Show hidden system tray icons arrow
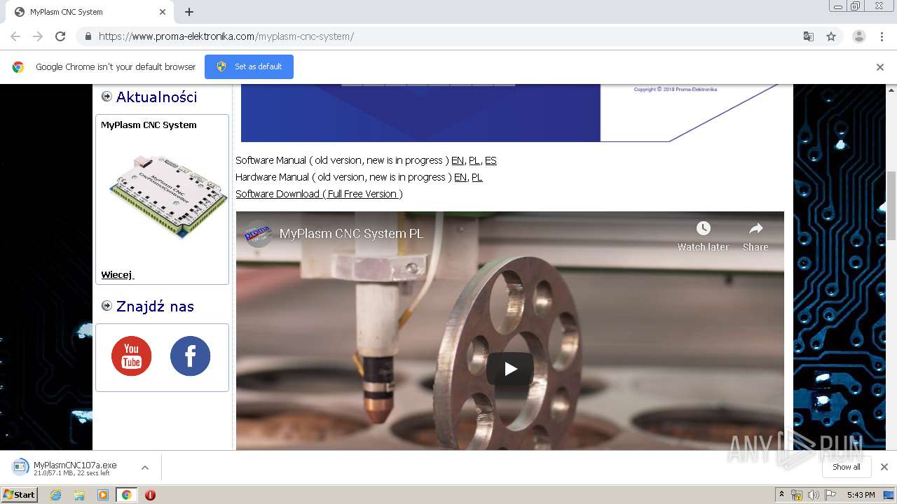897x504 pixels. [x=781, y=495]
